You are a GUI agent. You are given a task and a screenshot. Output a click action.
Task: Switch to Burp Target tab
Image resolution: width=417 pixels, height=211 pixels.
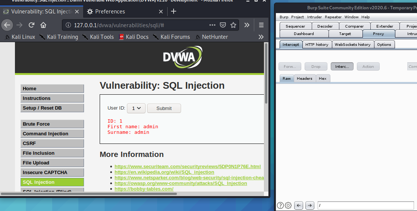click(345, 34)
